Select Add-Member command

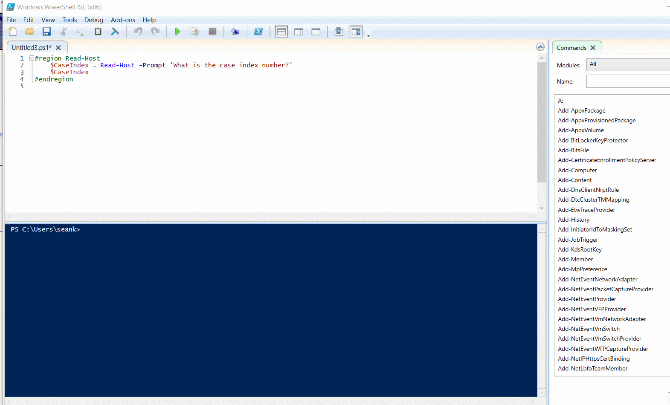(575, 259)
